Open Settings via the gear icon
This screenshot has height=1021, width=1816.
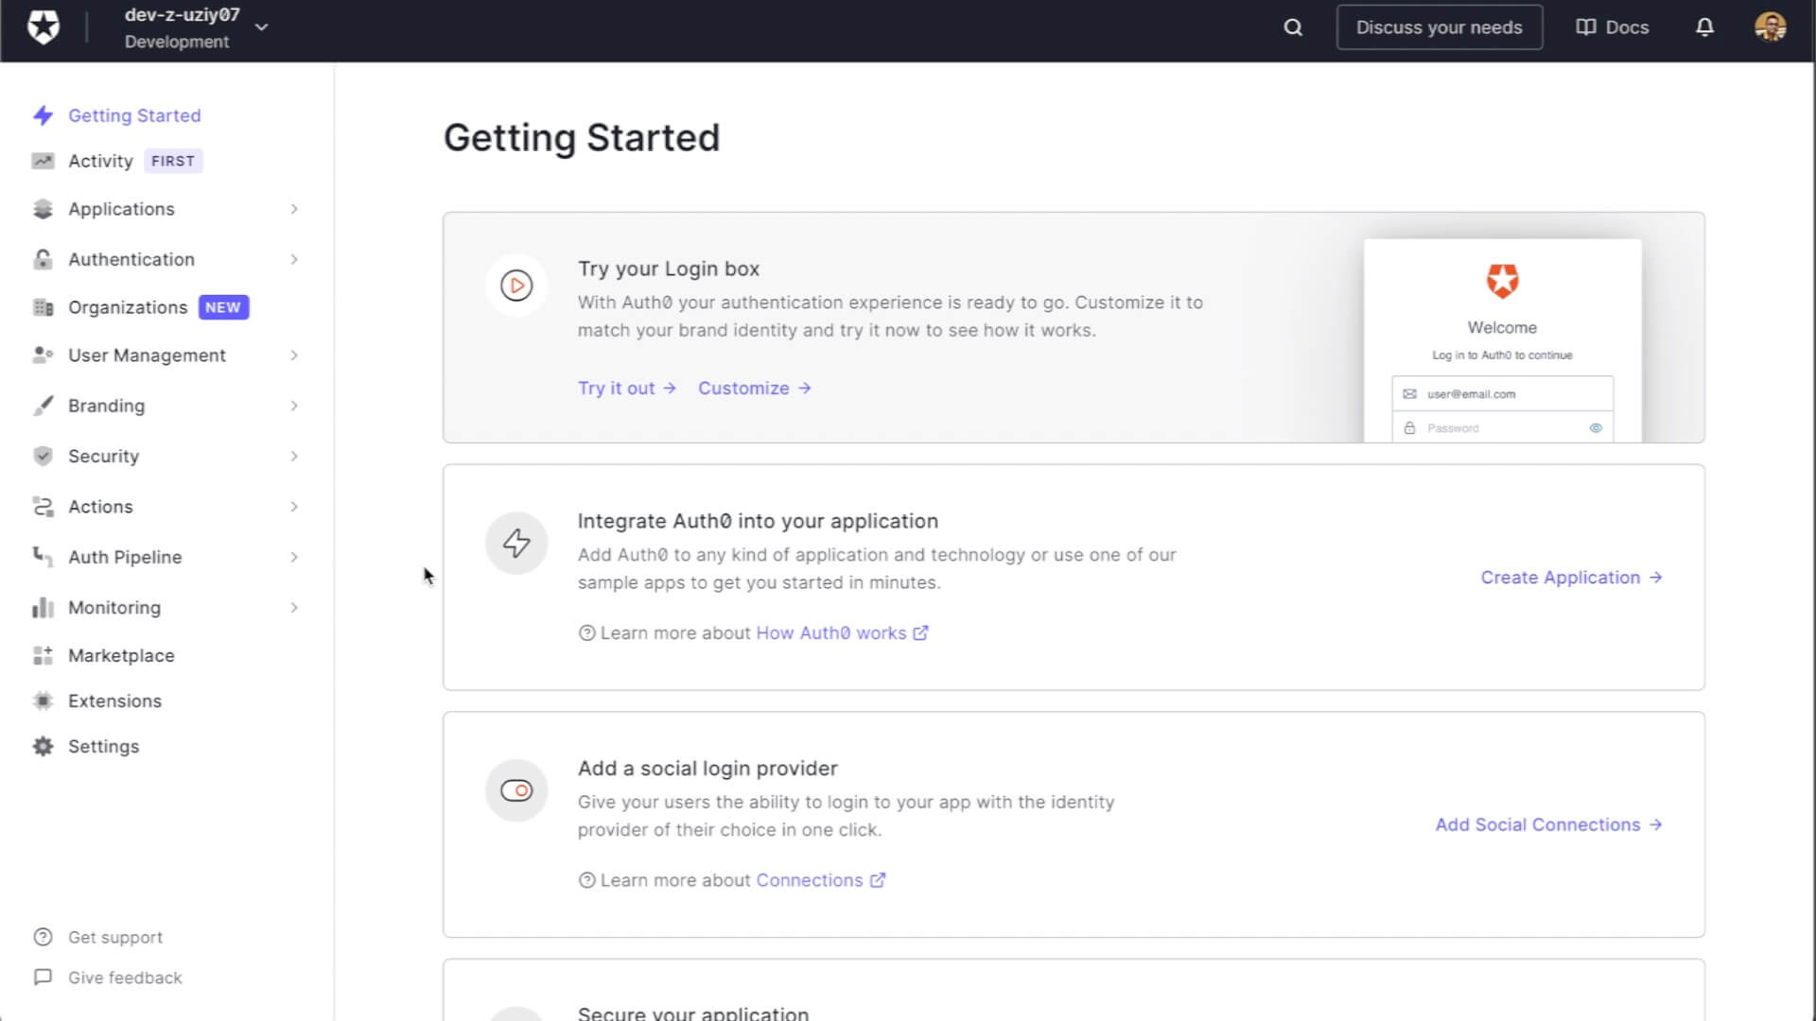43,746
